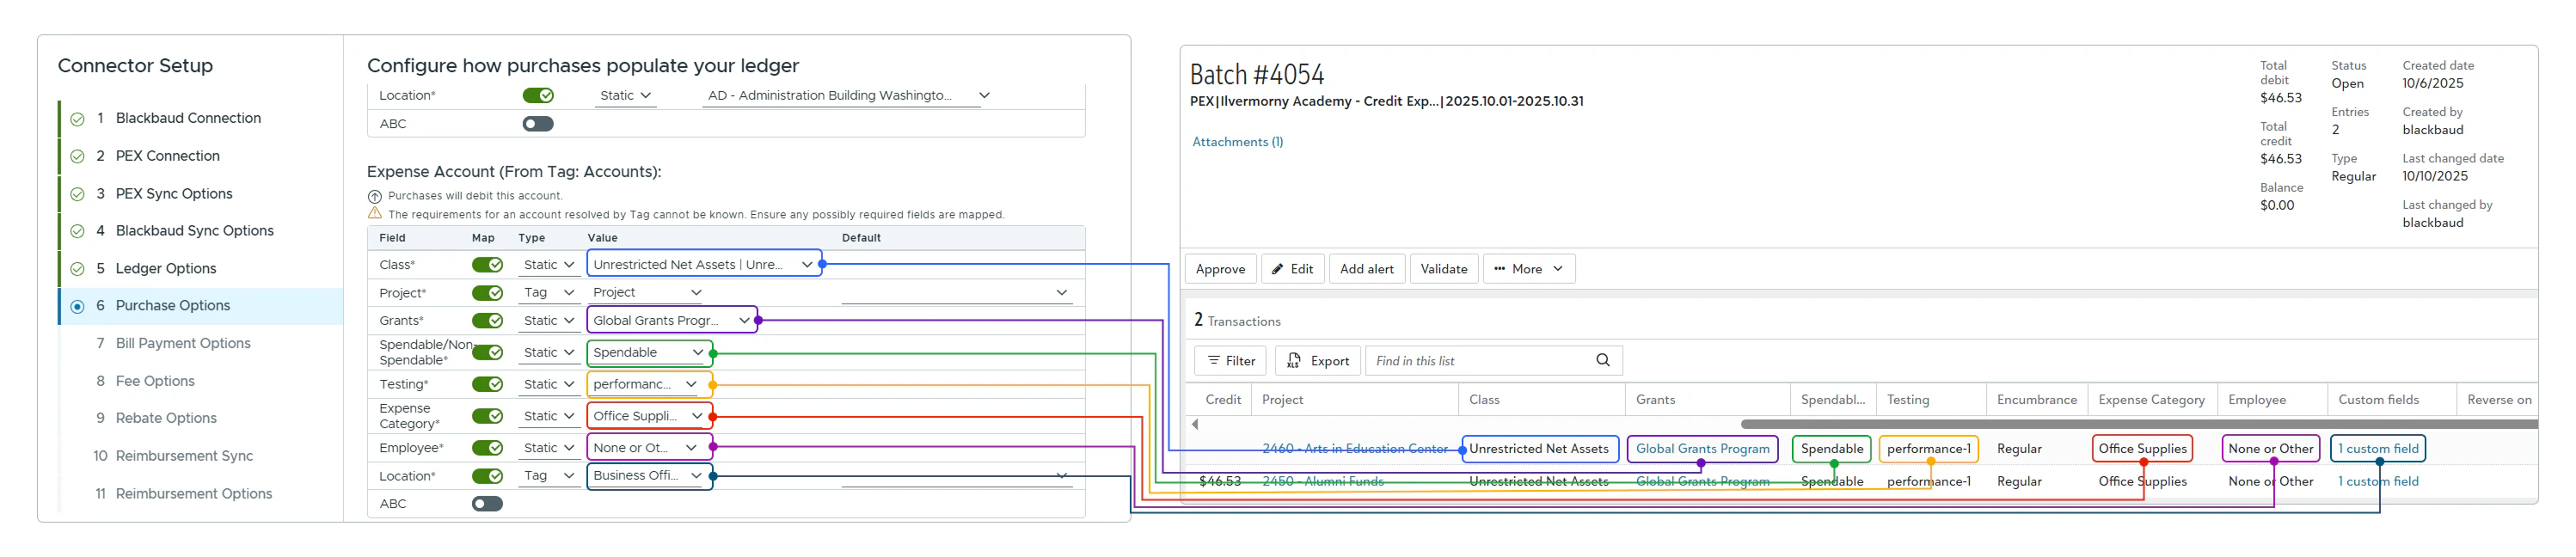Toggle Expense Category map switch
The height and width of the screenshot is (557, 2576).
click(x=487, y=417)
